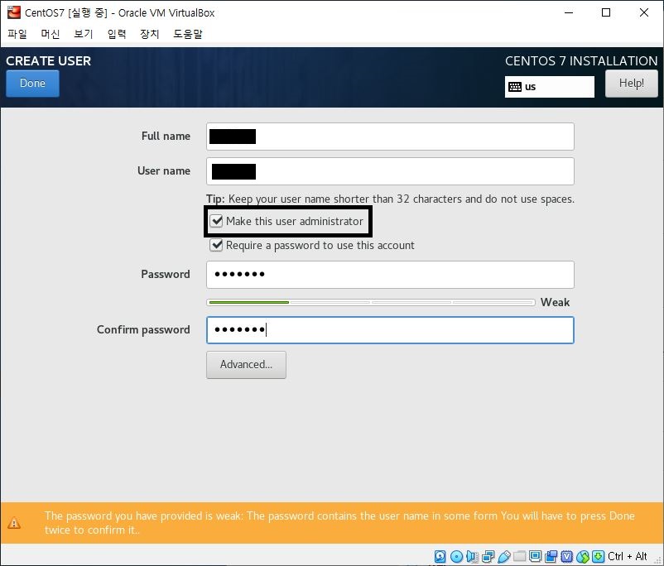This screenshot has height=566, width=664.
Task: Click the Help! button
Action: point(632,84)
